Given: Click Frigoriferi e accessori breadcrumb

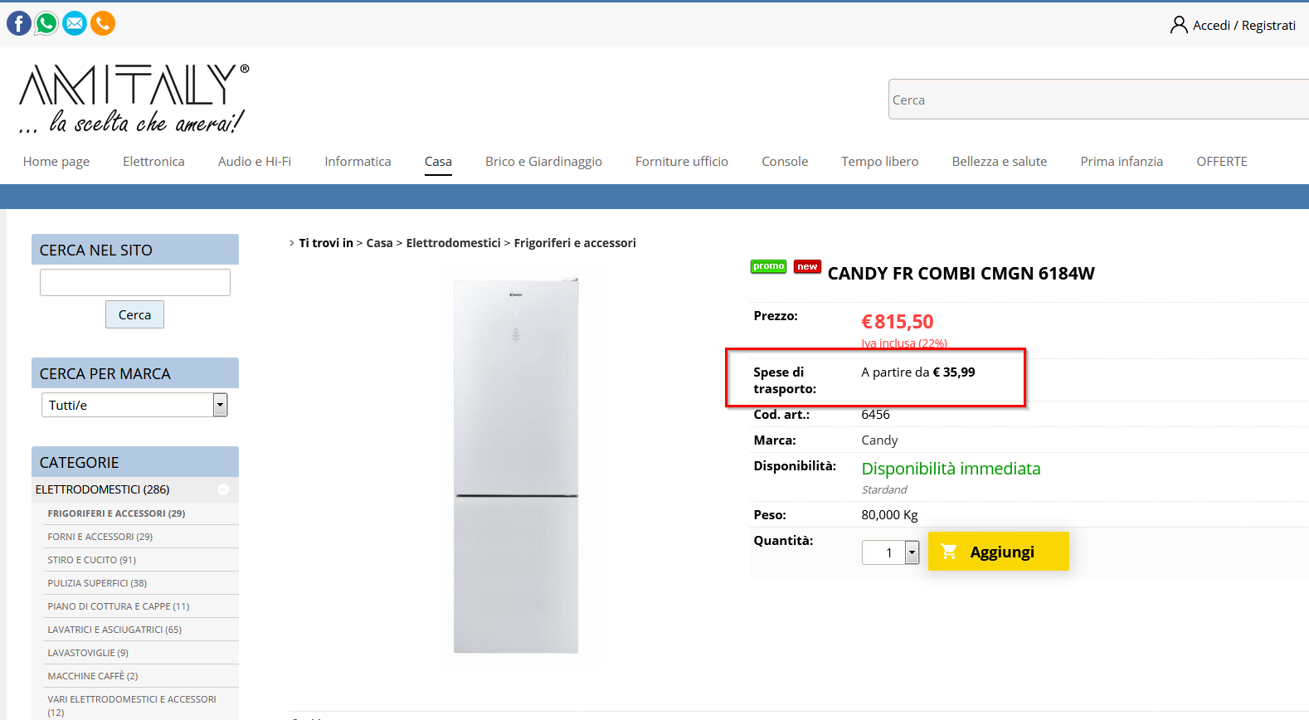Looking at the screenshot, I should point(575,243).
